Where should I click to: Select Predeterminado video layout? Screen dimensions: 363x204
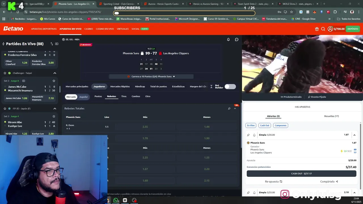[x=291, y=97]
